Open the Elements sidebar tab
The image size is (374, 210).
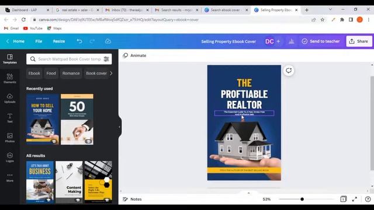tap(10, 78)
